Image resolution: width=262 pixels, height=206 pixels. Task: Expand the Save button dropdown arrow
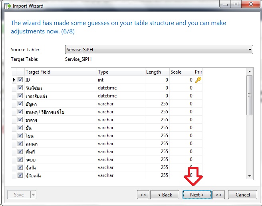(x=33, y=195)
